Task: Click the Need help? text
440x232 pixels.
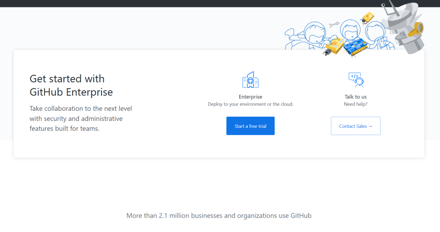Action: tap(356, 104)
